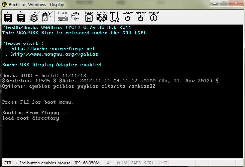Click the Reset button

click(x=128, y=16)
